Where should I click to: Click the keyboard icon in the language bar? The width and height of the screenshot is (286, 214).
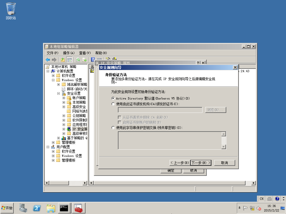coord(270,199)
